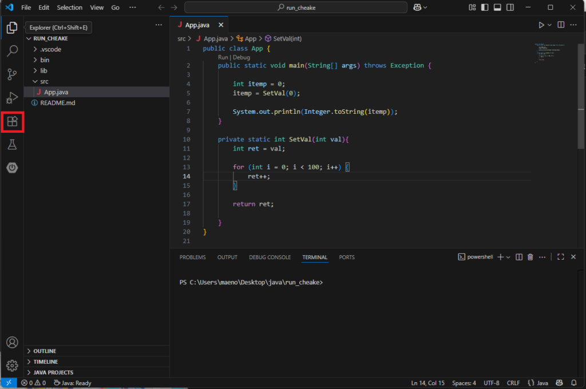Open the Extensions view icon

tap(13, 121)
